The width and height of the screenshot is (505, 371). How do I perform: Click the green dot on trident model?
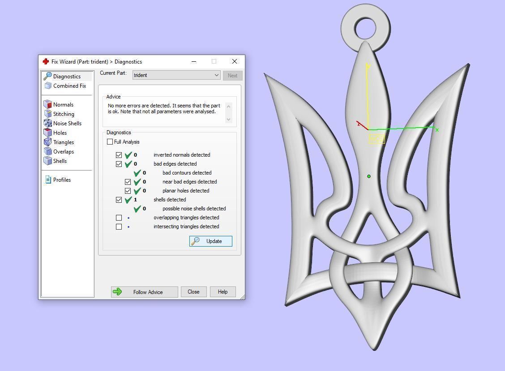369,176
